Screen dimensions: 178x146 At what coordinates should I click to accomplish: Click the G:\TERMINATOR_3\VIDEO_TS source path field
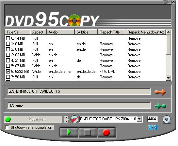pos(79,91)
